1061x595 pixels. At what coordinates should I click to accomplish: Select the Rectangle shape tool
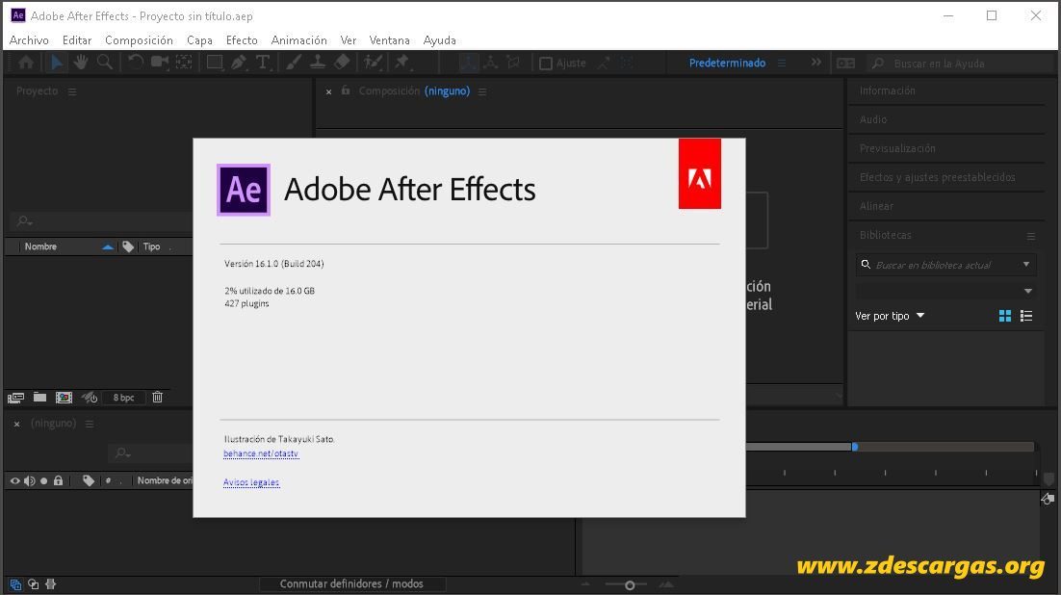click(x=215, y=63)
